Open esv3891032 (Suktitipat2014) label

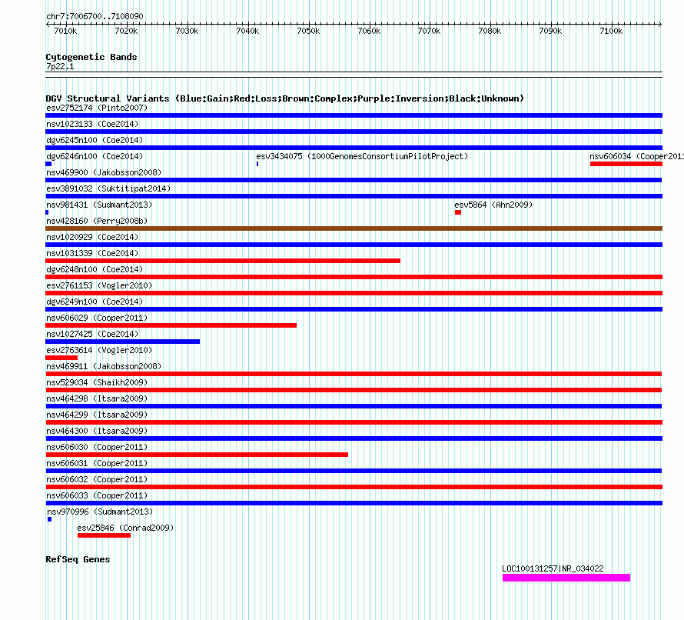pos(108,188)
